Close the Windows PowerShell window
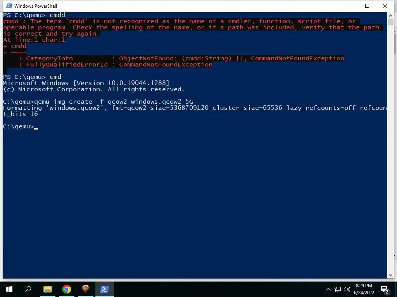397x297 pixels. tap(385, 6)
